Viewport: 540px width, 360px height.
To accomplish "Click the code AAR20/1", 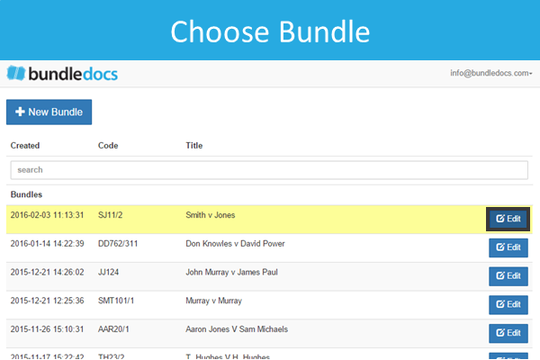I will (x=113, y=329).
